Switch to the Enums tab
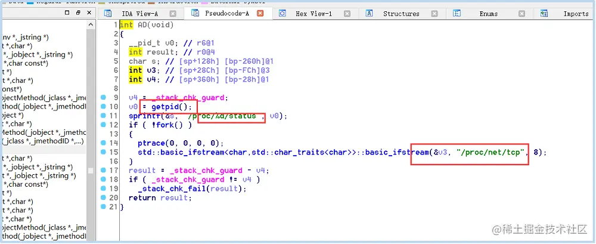 (x=489, y=14)
